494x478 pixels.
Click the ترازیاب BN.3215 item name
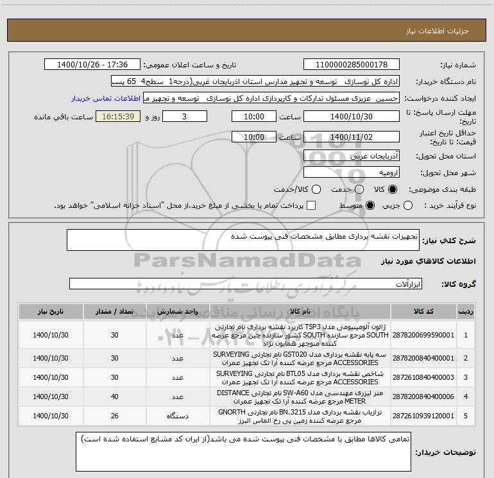300,416
